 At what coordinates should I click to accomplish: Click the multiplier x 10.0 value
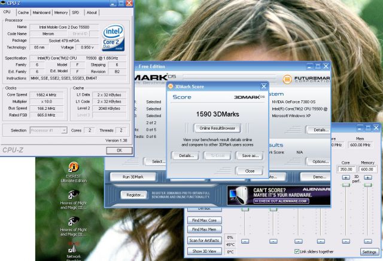tap(46, 102)
